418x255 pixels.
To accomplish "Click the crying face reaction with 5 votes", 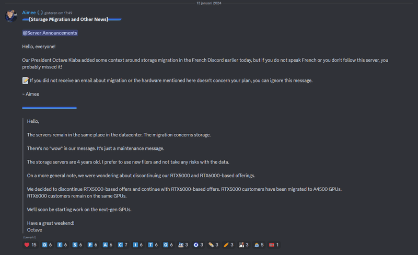I will (259, 245).
